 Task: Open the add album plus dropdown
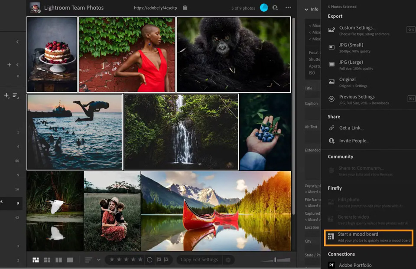[x=7, y=95]
